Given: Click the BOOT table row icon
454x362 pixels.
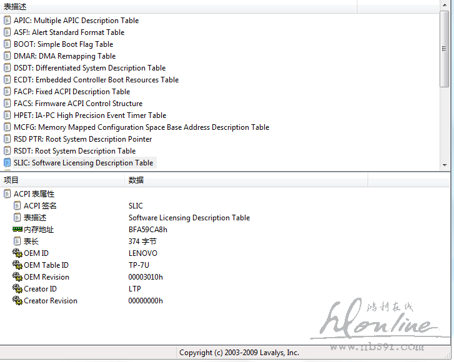Looking at the screenshot, I should pyautogui.click(x=7, y=44).
